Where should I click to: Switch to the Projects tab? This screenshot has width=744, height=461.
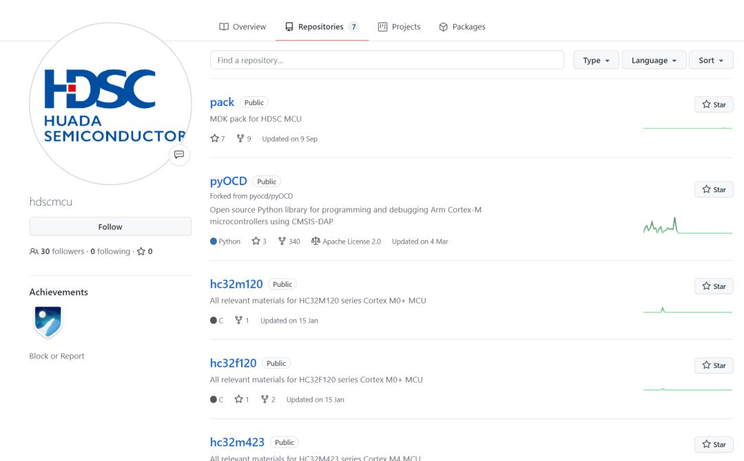[399, 27]
